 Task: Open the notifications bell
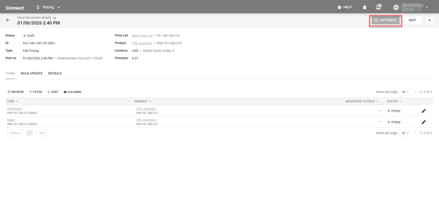(365, 7)
